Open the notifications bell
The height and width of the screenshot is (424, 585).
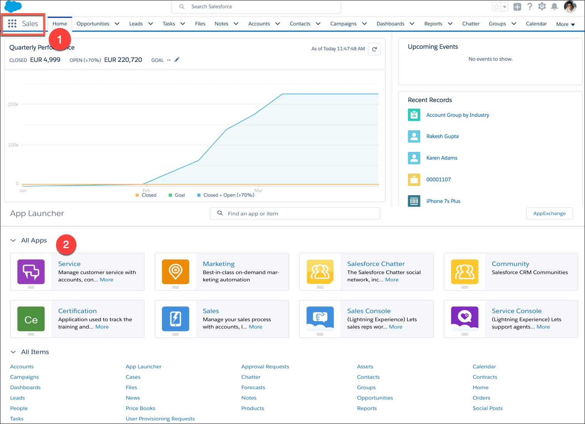(554, 7)
